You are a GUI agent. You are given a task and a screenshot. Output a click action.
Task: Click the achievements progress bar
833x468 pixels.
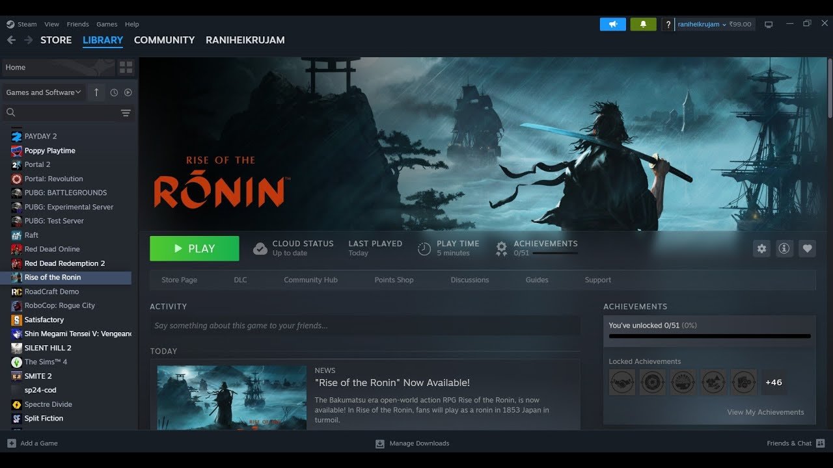tap(709, 336)
